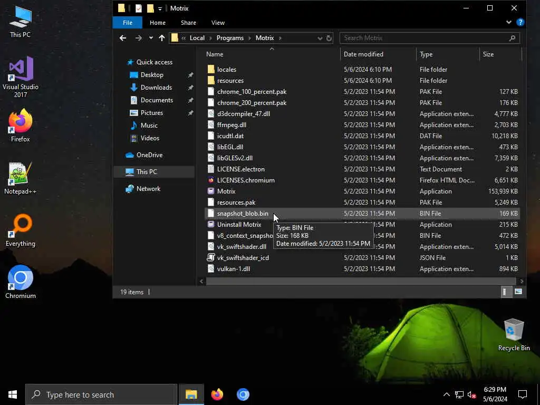Open the View ribbon tab
This screenshot has height=405, width=540.
218,23
